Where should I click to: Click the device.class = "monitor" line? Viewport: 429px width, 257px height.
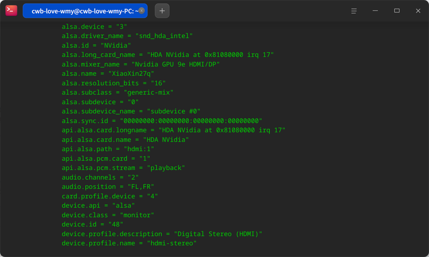click(108, 215)
